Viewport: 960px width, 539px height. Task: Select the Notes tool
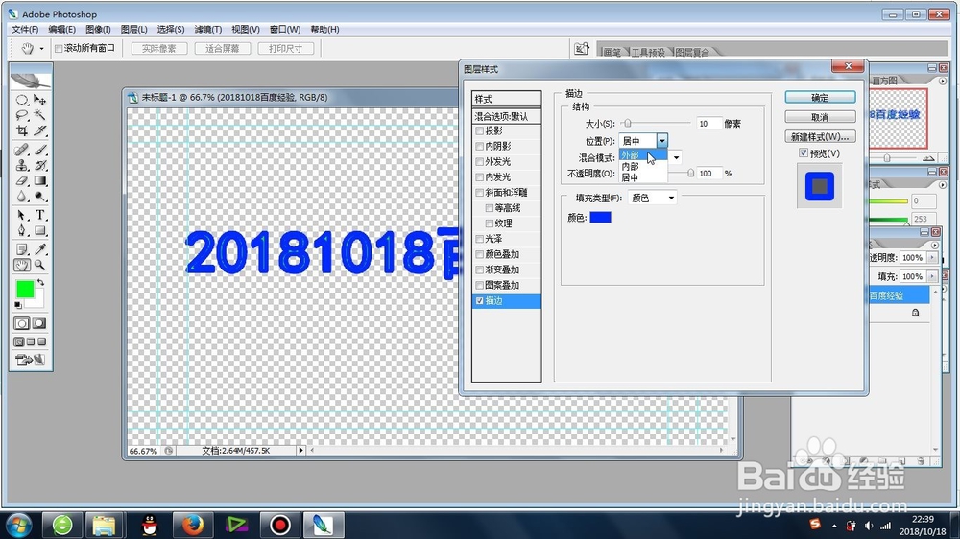pyautogui.click(x=21, y=249)
